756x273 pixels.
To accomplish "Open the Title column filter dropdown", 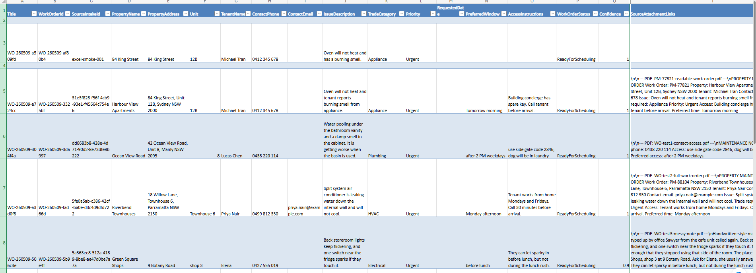I will 34,14.
